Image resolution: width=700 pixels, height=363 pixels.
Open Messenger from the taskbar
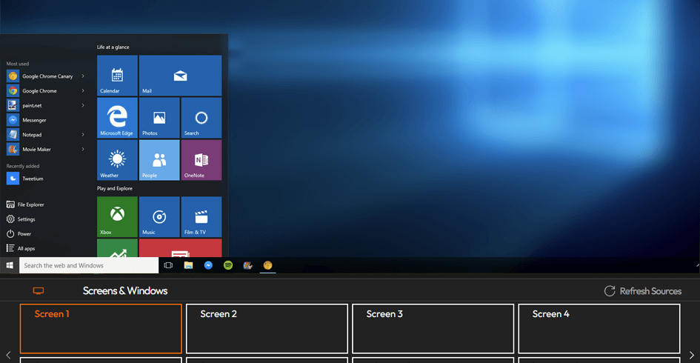click(208, 265)
